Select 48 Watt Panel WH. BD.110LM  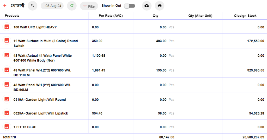42,73
